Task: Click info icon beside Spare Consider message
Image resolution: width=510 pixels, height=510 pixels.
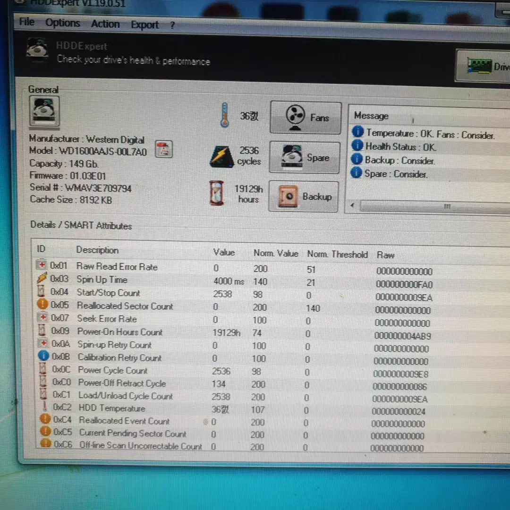Action: pyautogui.click(x=356, y=172)
